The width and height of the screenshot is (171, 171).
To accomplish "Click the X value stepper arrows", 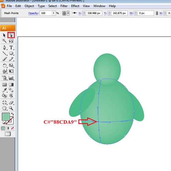I will (84, 13).
